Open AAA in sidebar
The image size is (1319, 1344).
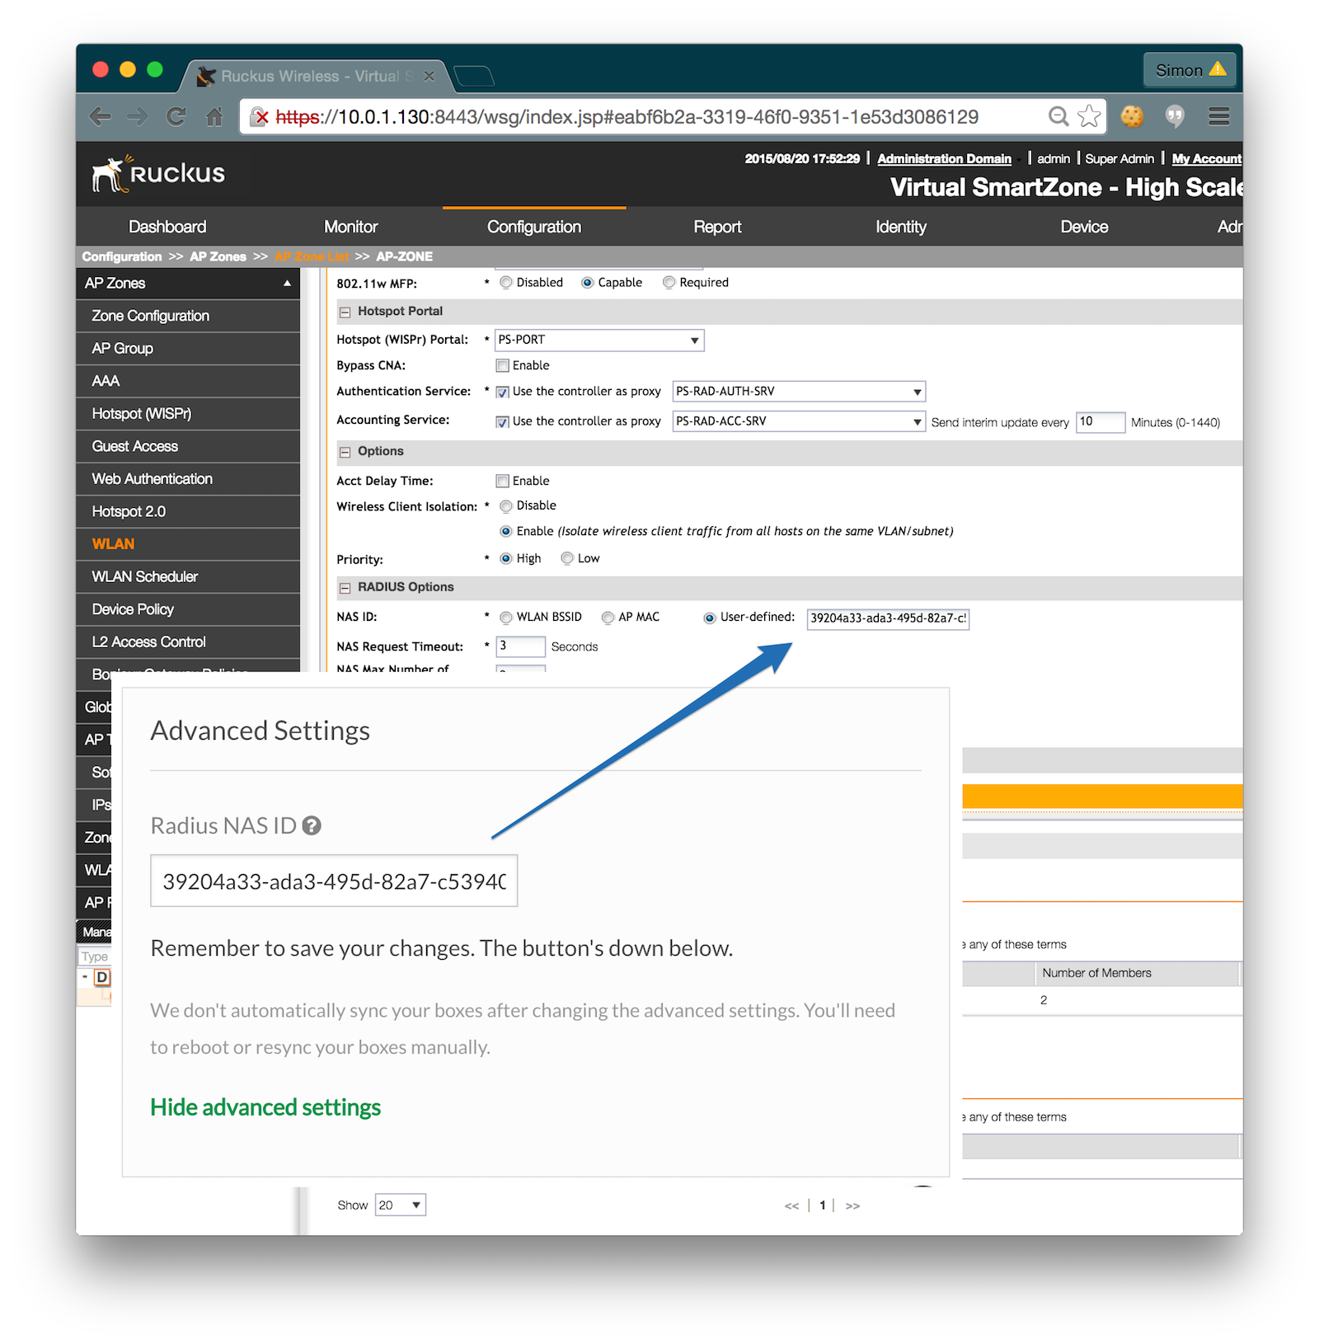click(x=188, y=381)
